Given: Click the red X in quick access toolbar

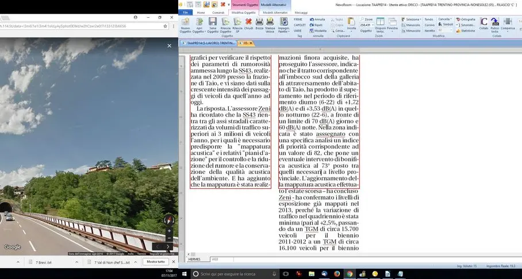Looking at the screenshot, I should (x=222, y=5).
